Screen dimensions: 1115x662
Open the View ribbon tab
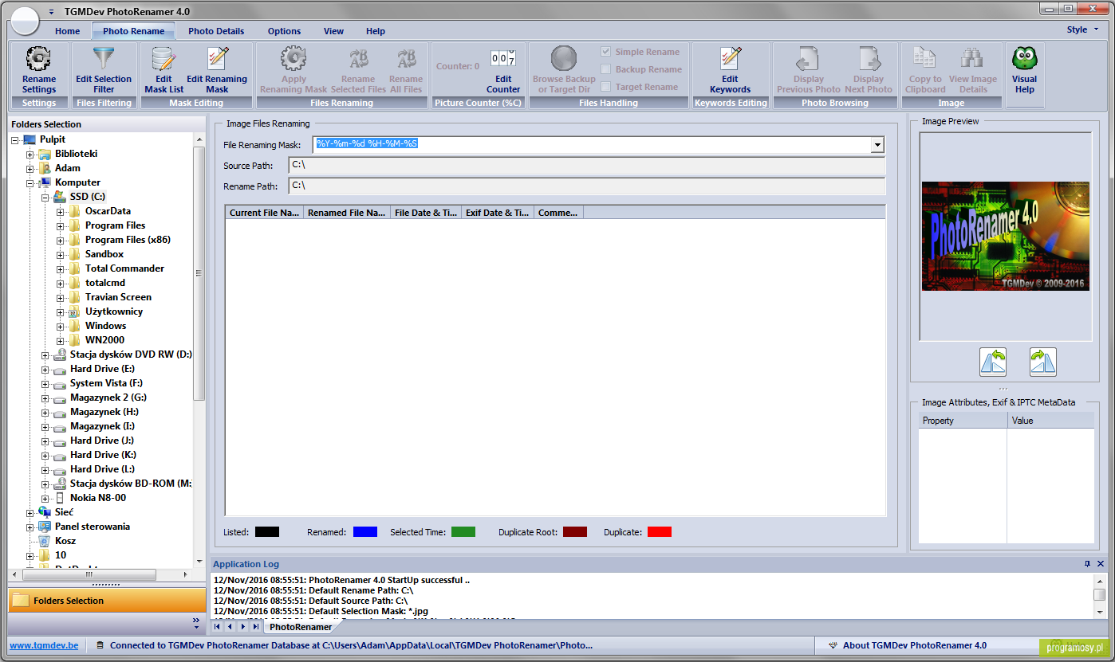tap(333, 31)
